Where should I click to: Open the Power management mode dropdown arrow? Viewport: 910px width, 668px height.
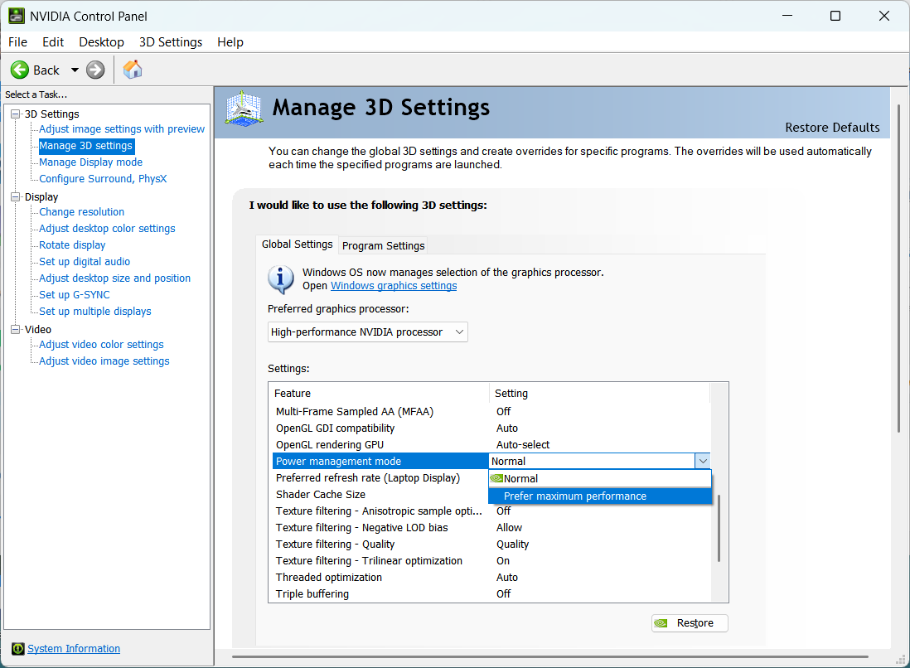click(x=703, y=461)
